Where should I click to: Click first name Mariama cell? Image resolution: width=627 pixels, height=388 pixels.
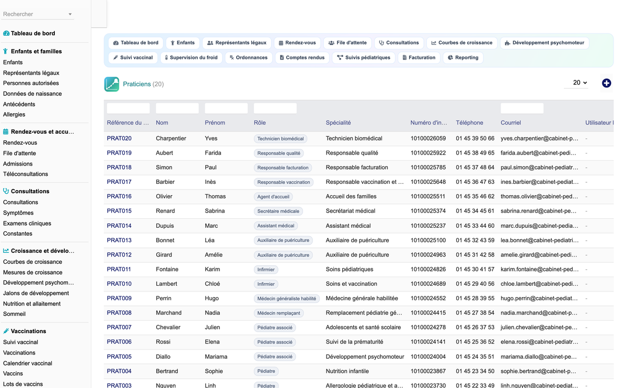click(216, 357)
